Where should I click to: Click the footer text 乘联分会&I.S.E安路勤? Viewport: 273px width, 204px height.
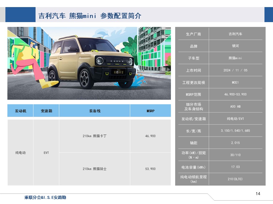click(x=45, y=197)
